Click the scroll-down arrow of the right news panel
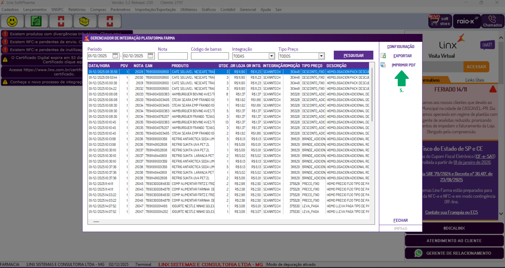 tap(501, 214)
